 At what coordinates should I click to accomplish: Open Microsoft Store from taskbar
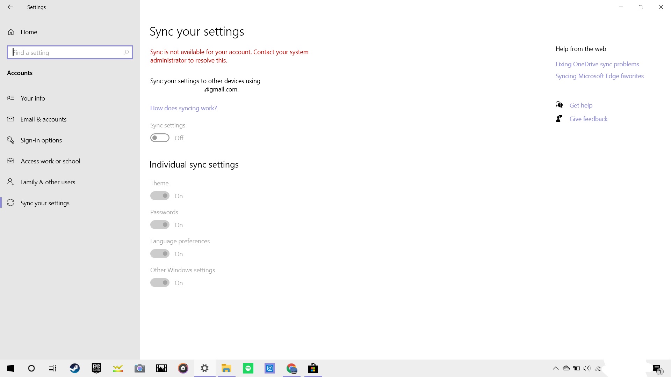313,368
